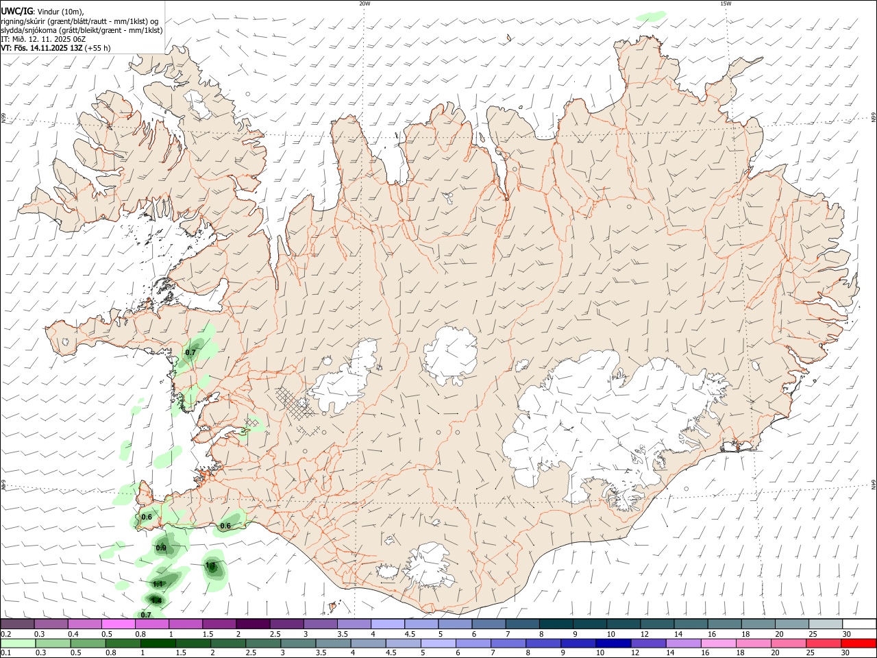The width and height of the screenshot is (877, 658).
Task: Pick the dark green 1.5 rain legend swatch
Action: click(x=192, y=643)
